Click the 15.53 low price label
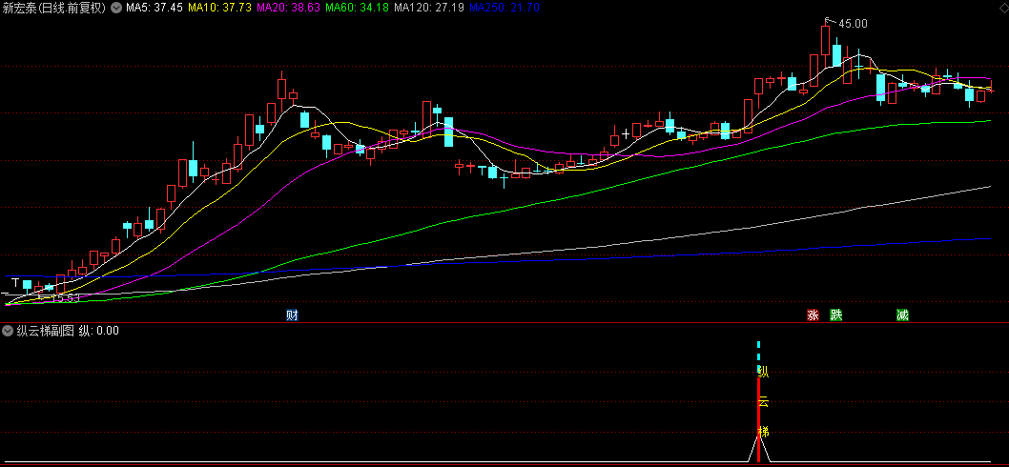1009x467 pixels. click(65, 298)
